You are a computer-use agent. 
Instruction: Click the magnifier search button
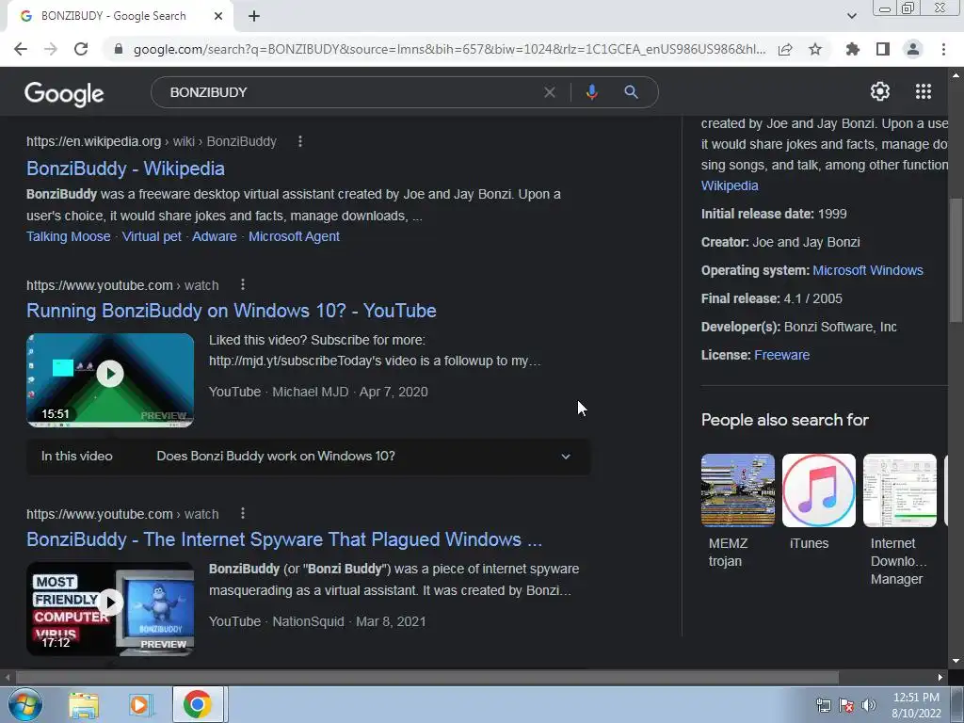coord(631,92)
